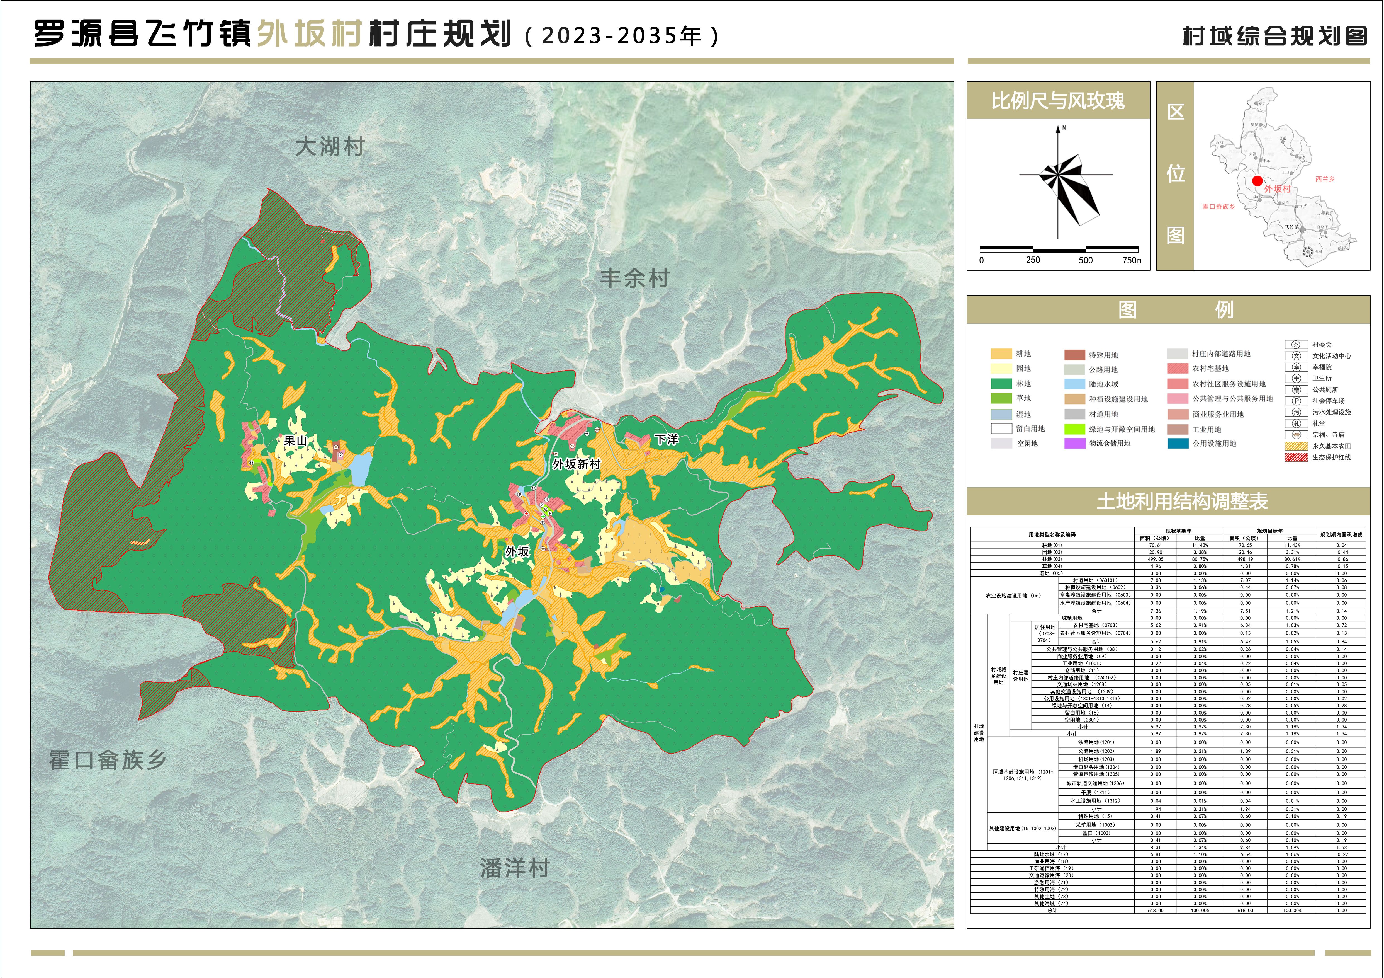1384x978 pixels.
Task: Click the 文化活动中心 legend icon
Action: 1296,356
